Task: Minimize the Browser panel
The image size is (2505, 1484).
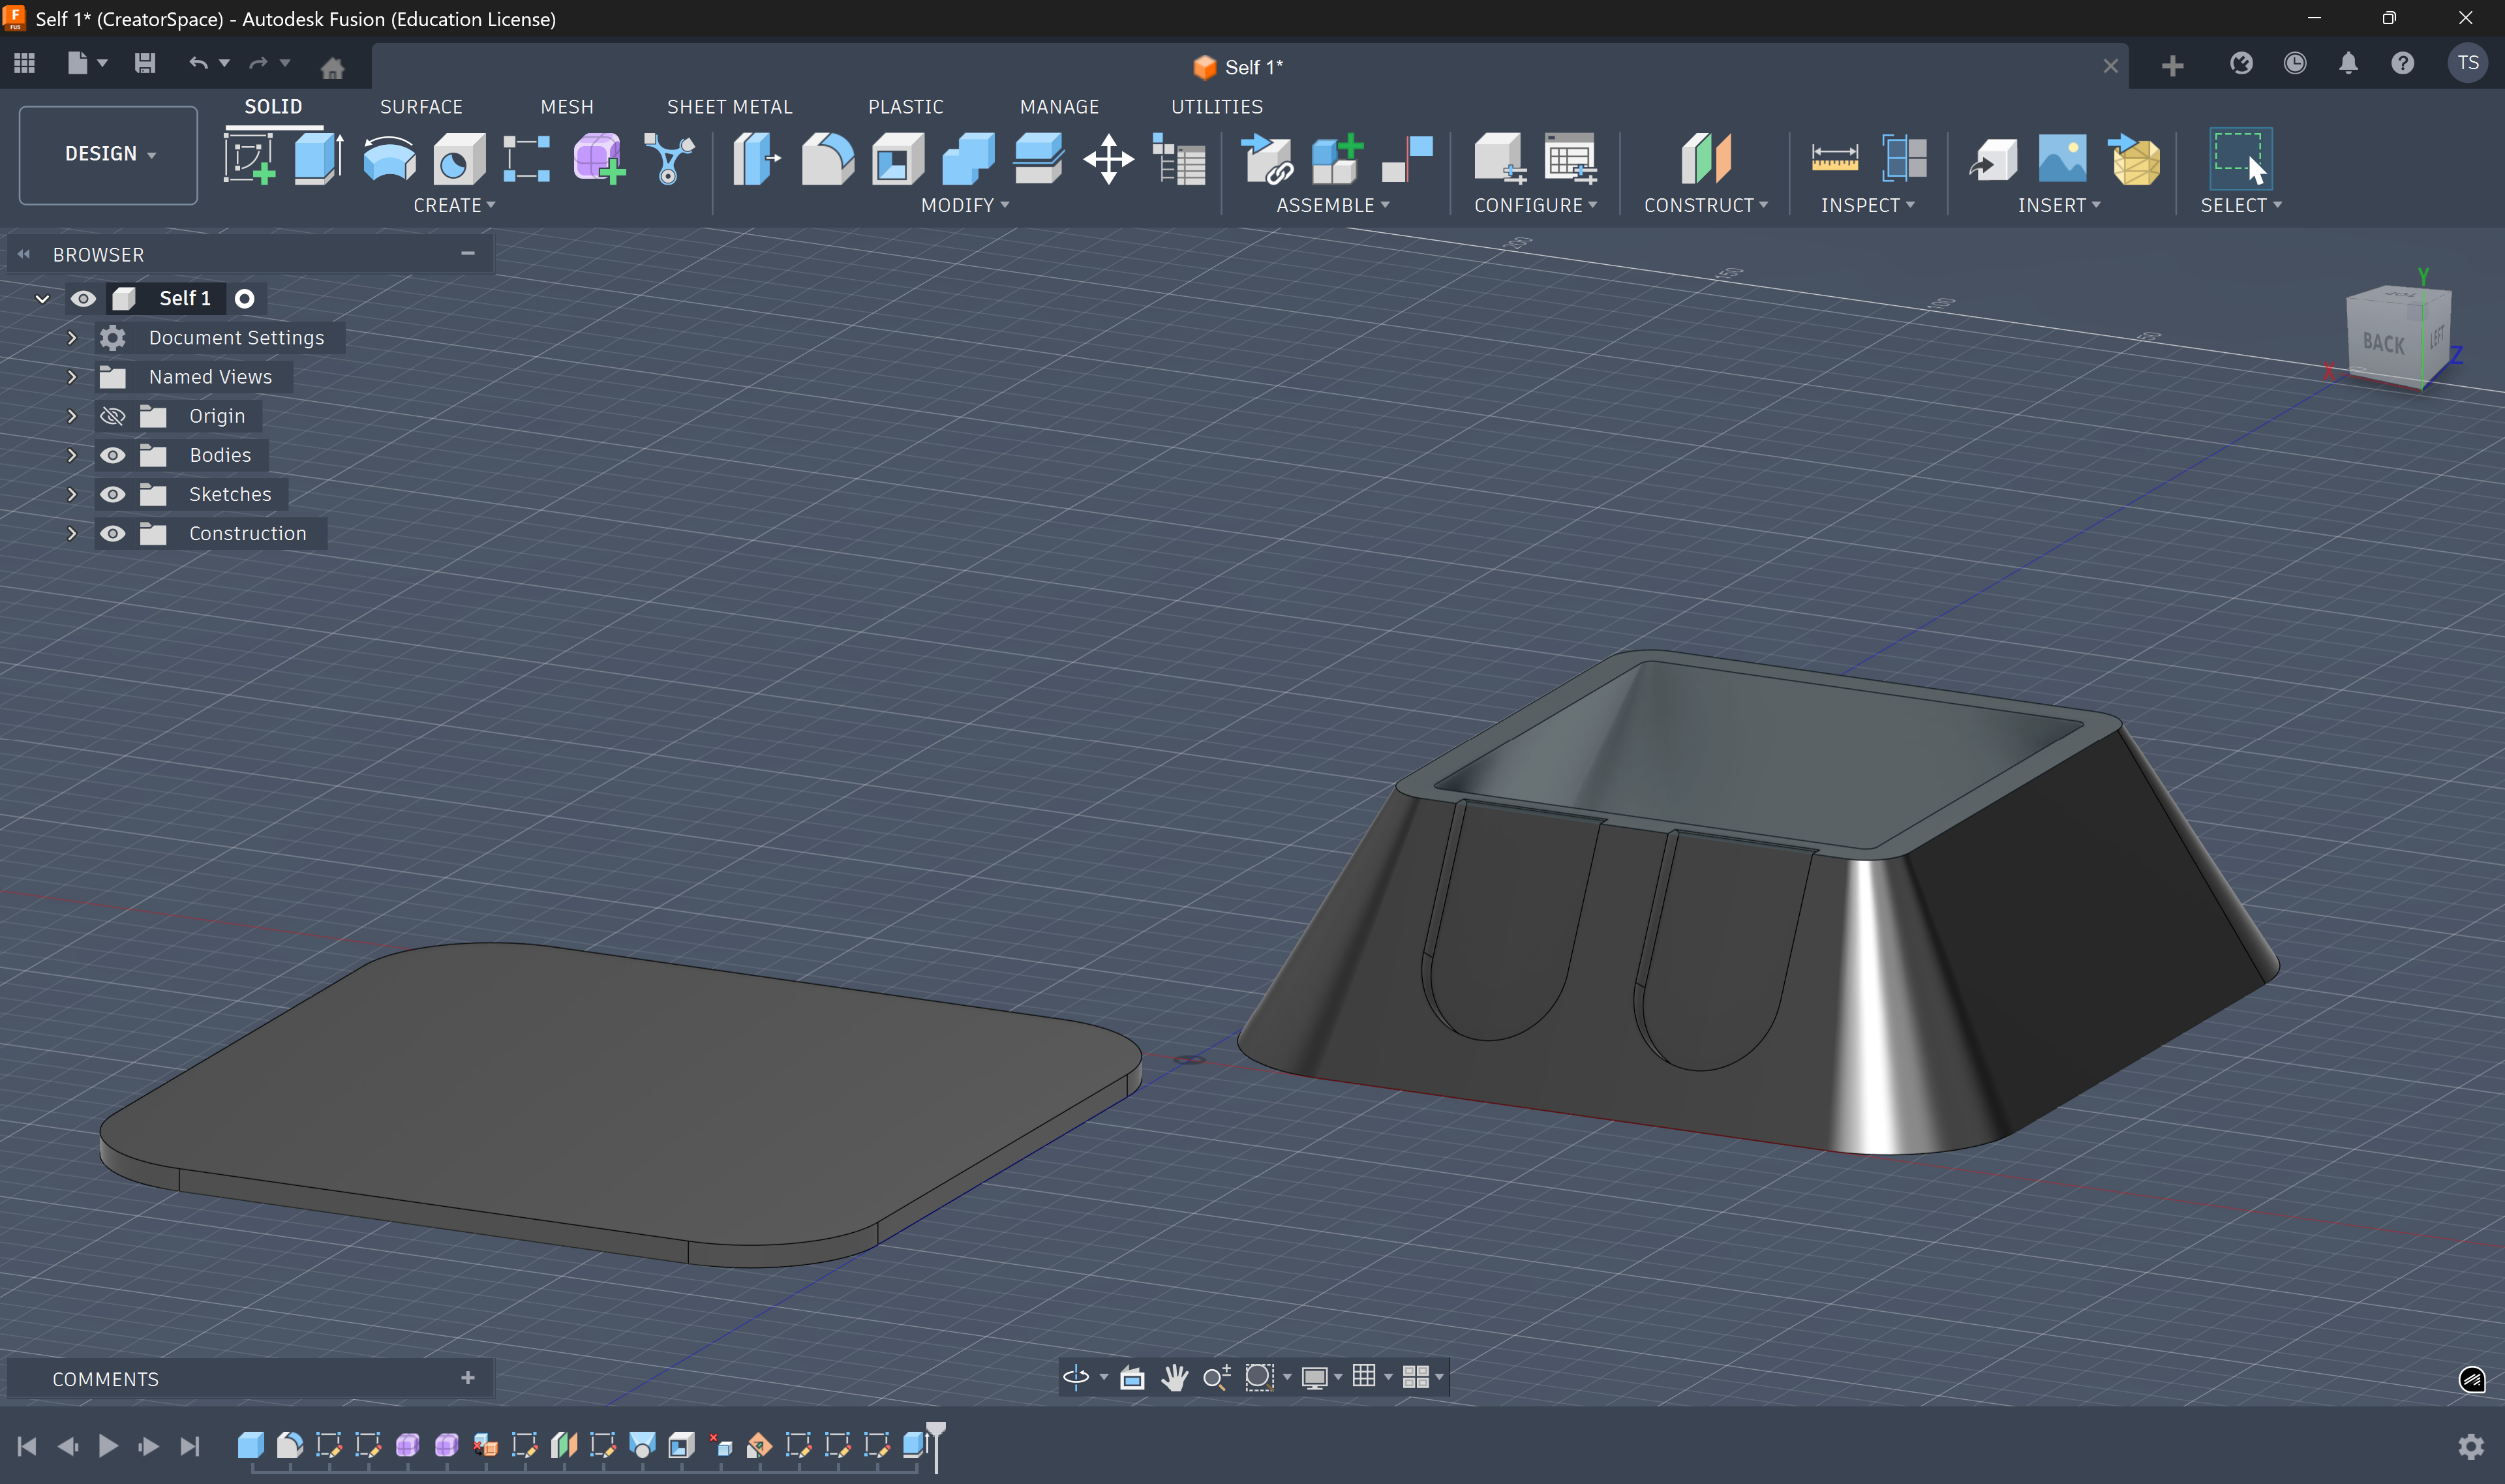Action: [x=467, y=254]
